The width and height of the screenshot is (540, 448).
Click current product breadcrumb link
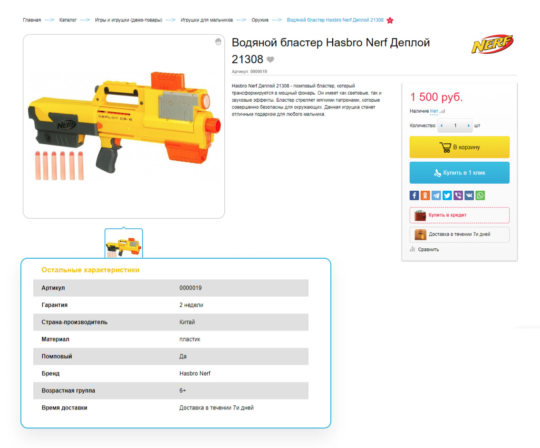(335, 20)
